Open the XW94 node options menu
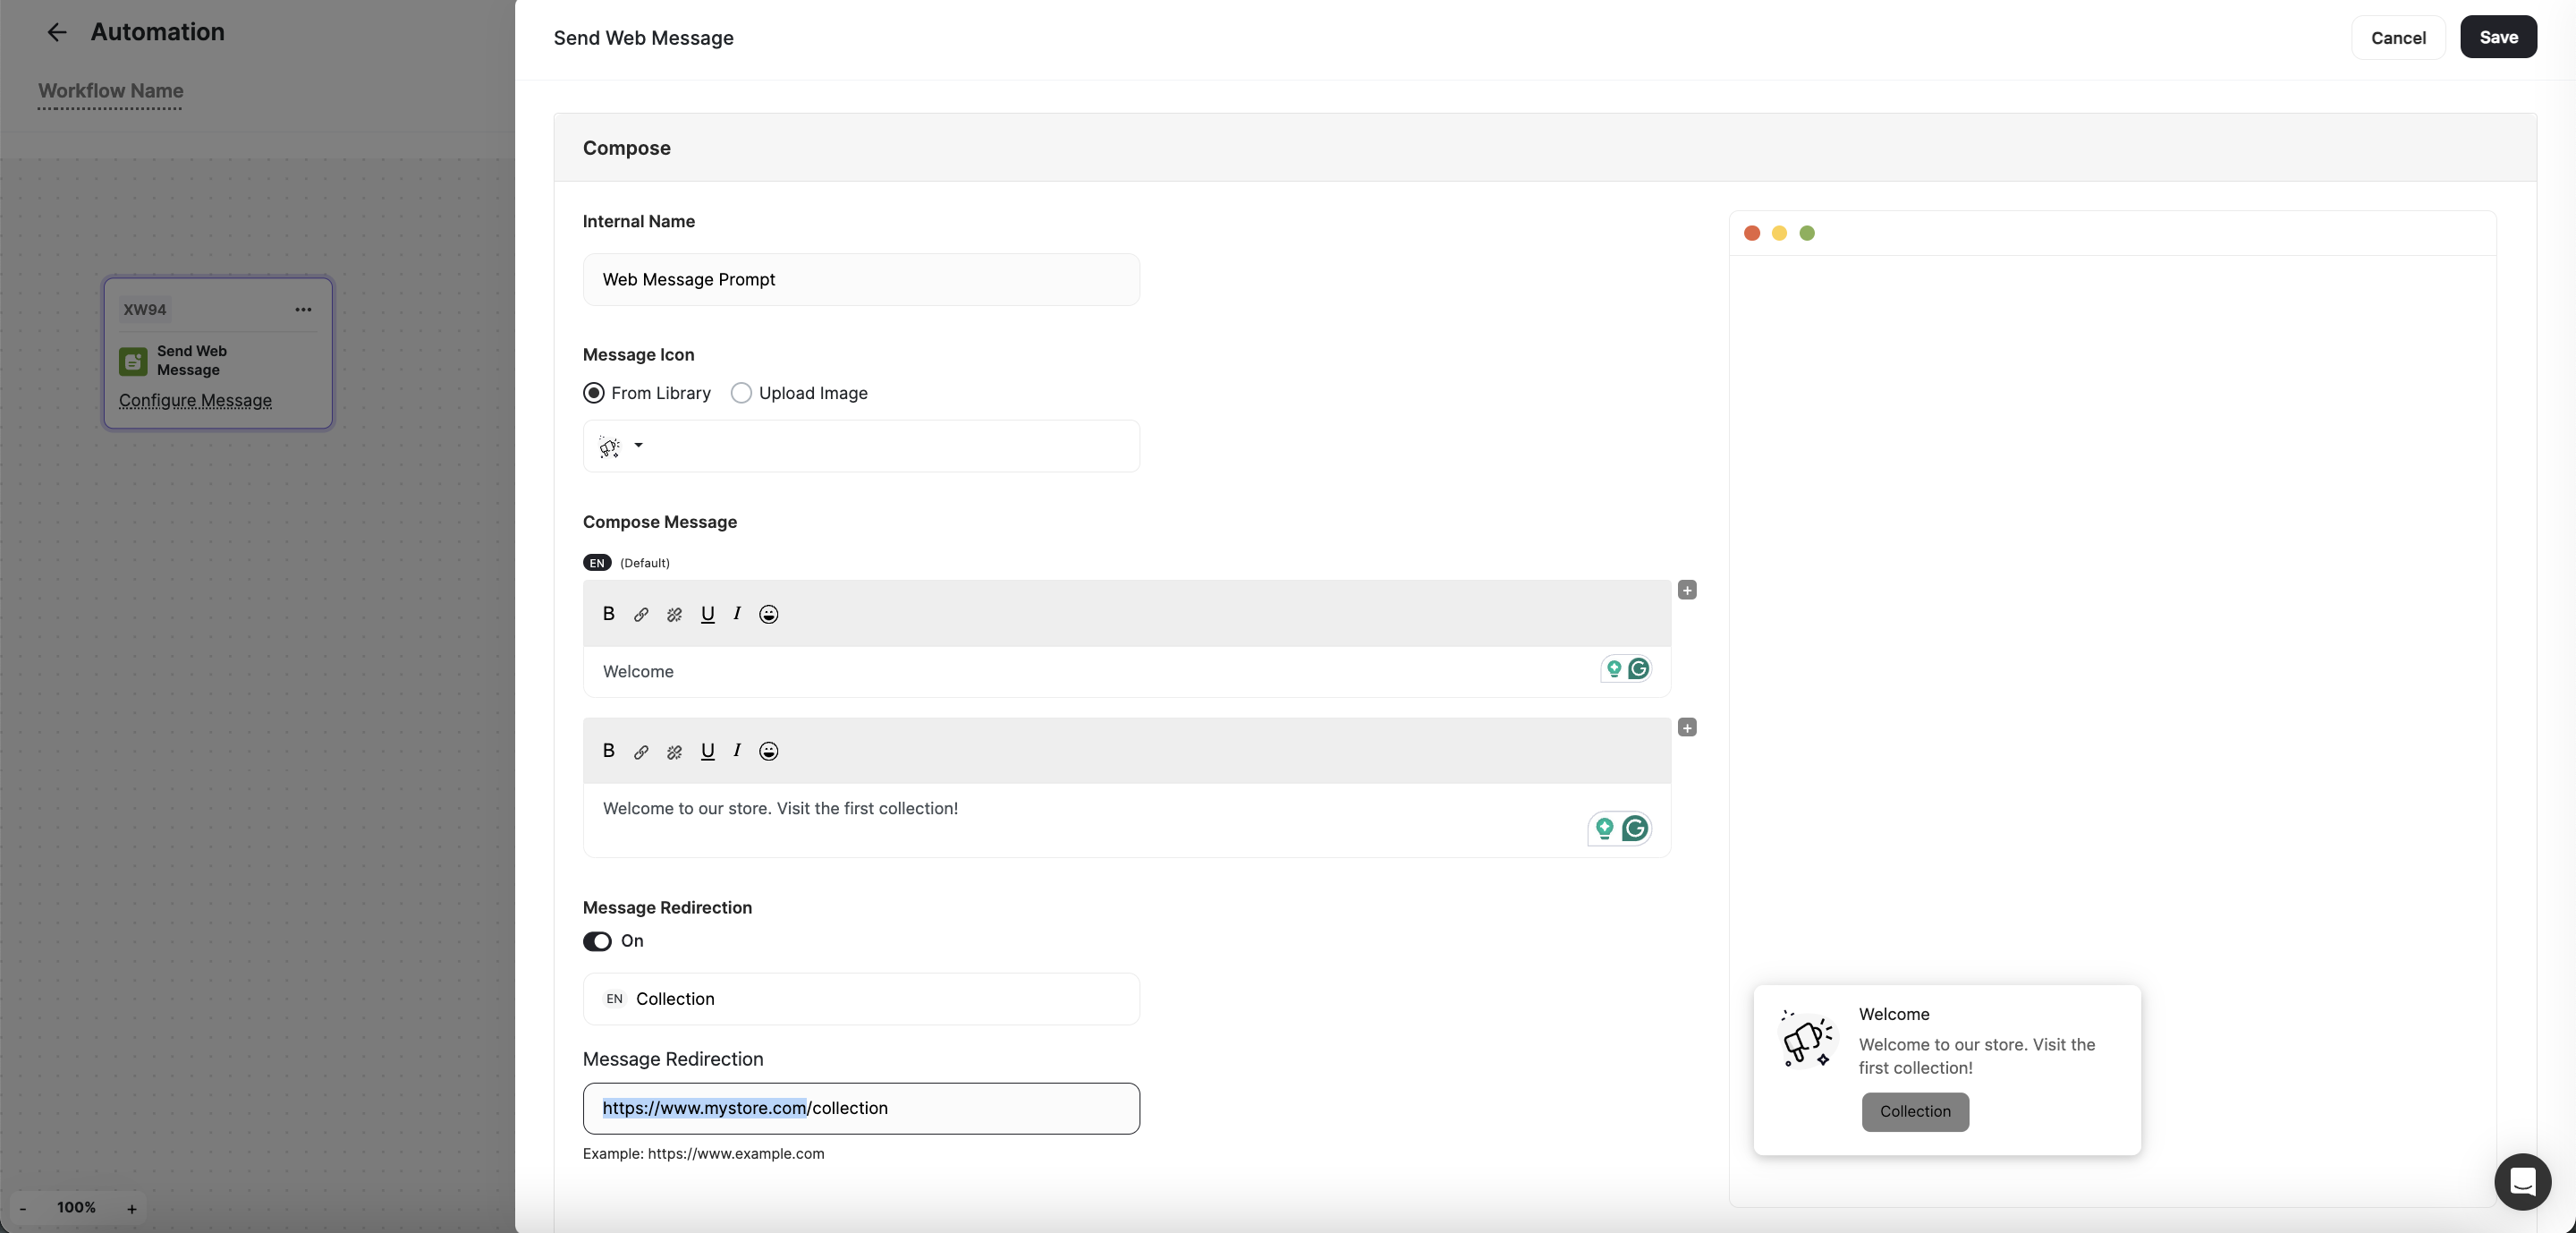This screenshot has width=2576, height=1233. click(x=303, y=309)
